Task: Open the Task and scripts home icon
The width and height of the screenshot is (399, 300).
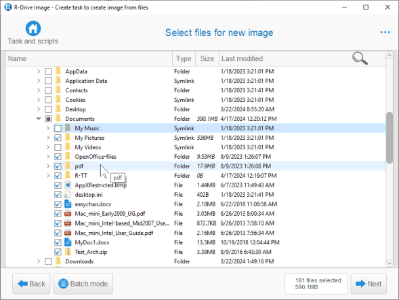Action: click(x=33, y=29)
